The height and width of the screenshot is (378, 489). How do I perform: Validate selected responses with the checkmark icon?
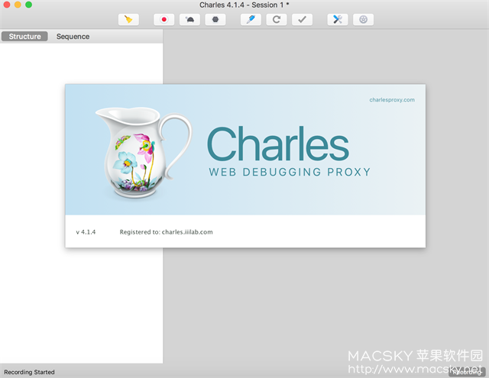tap(302, 20)
